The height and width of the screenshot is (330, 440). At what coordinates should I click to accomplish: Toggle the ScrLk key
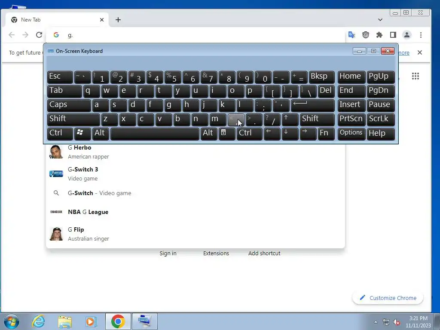381,119
